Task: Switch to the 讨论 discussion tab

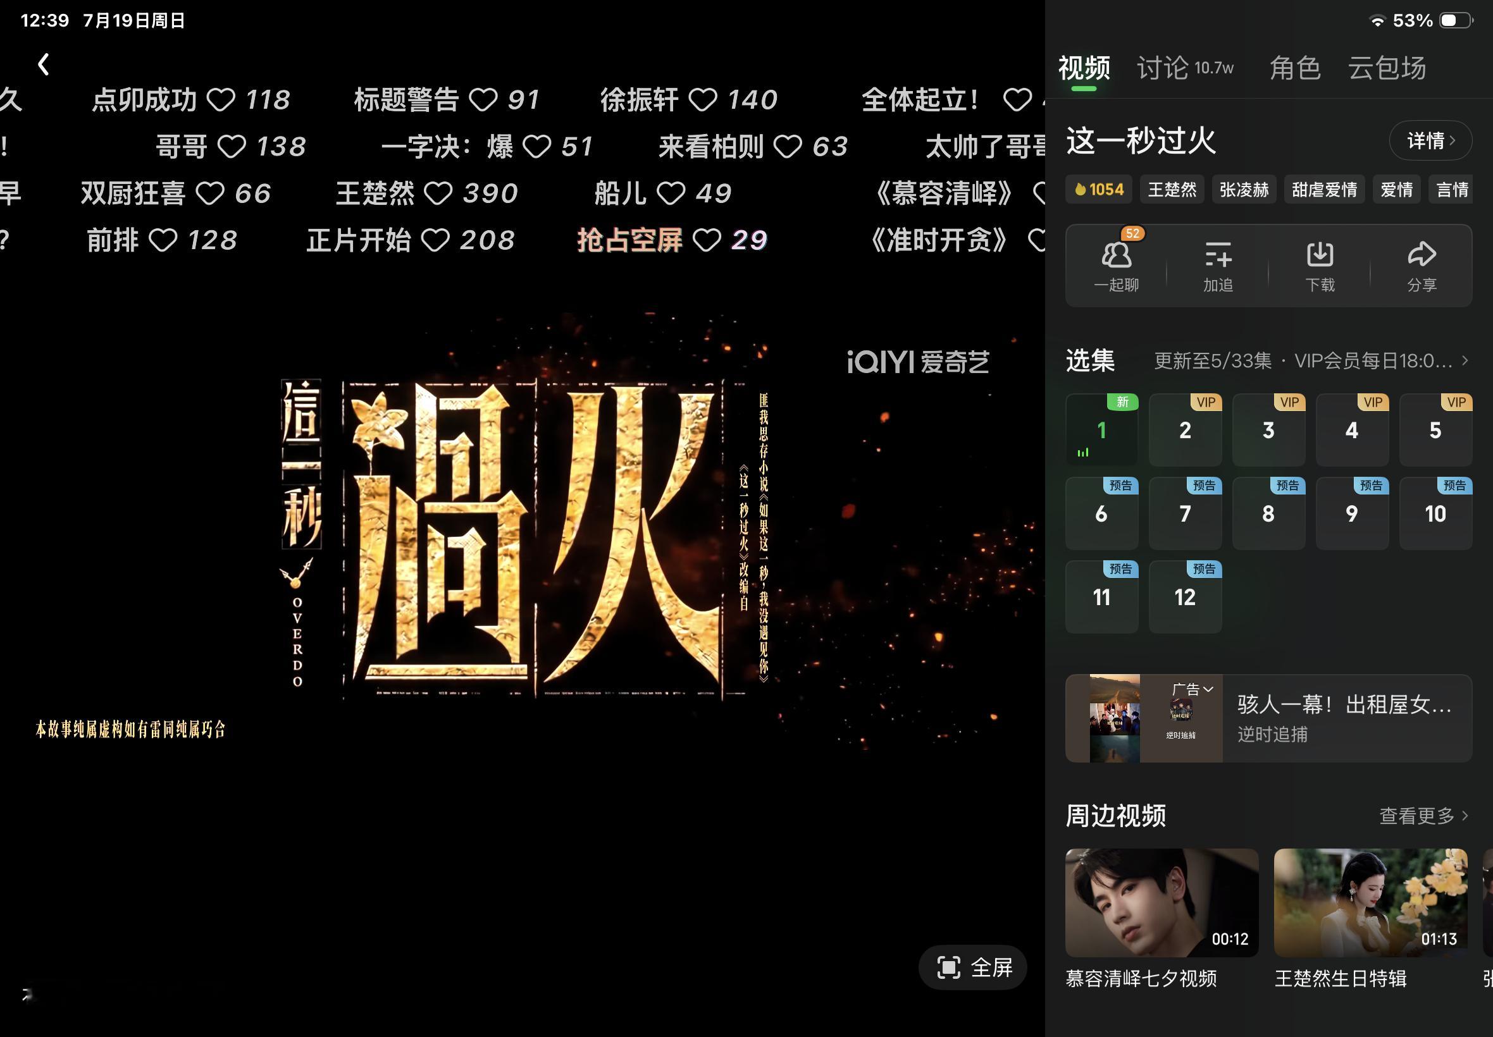Action: click(x=1185, y=68)
